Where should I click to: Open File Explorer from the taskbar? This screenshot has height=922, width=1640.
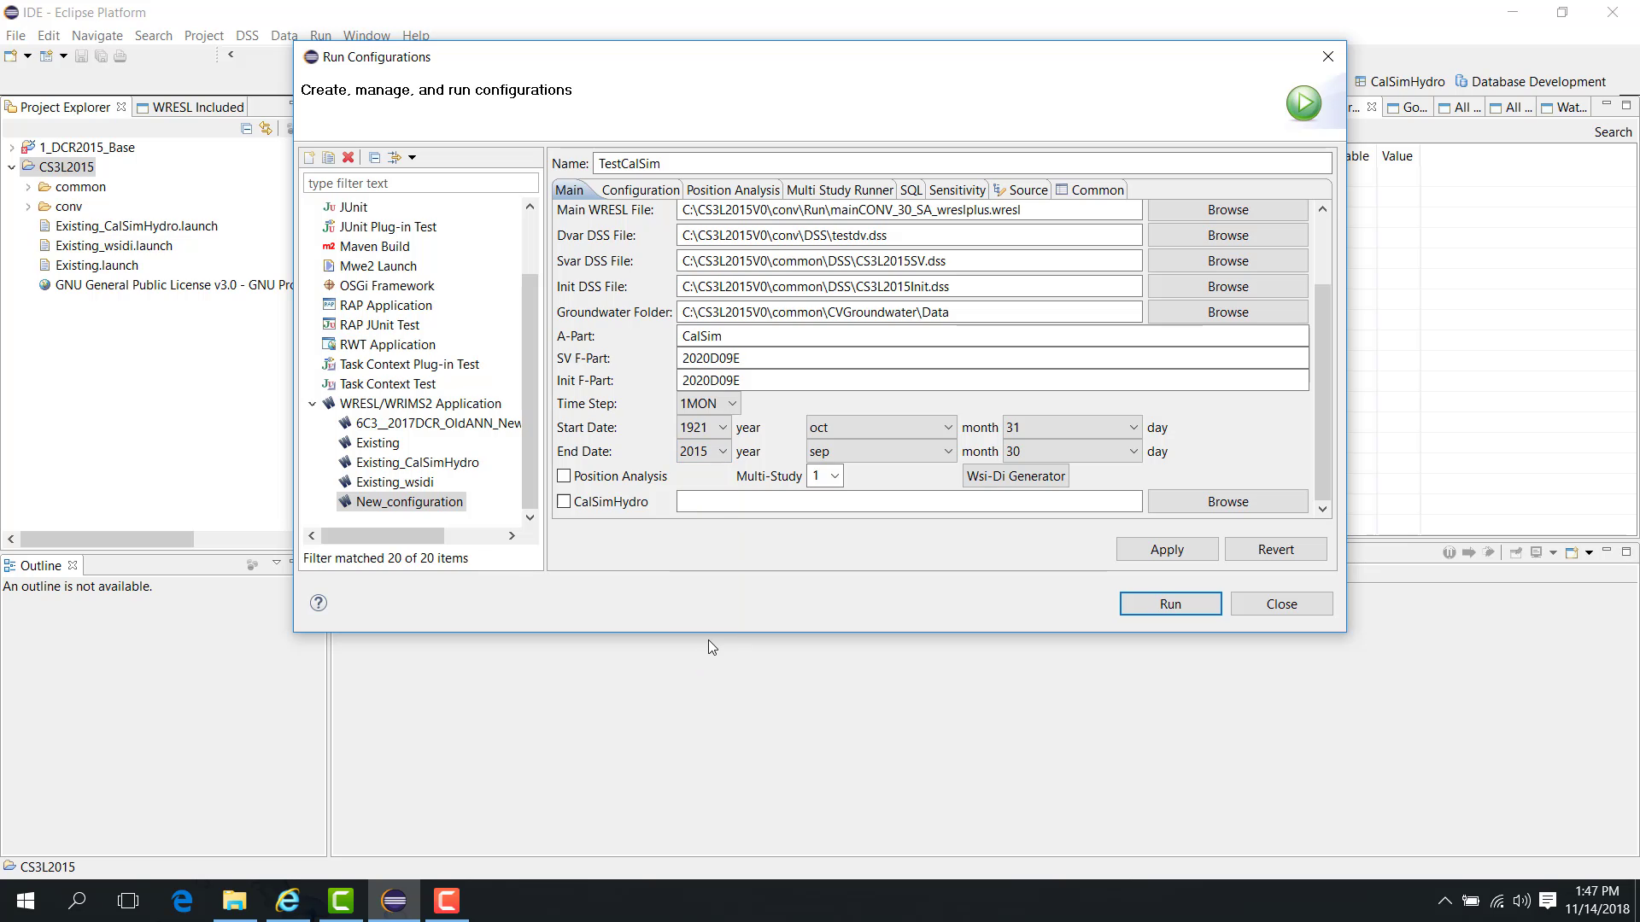coord(234,901)
